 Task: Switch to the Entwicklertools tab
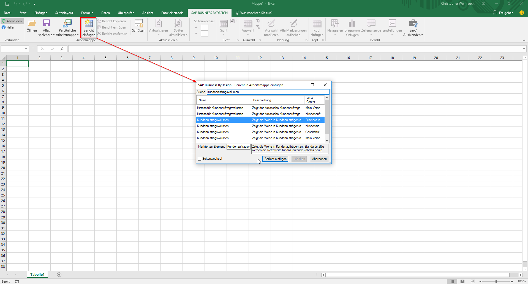click(x=172, y=13)
